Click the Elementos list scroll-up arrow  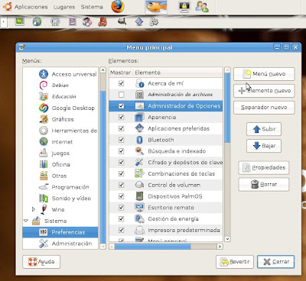(227, 70)
